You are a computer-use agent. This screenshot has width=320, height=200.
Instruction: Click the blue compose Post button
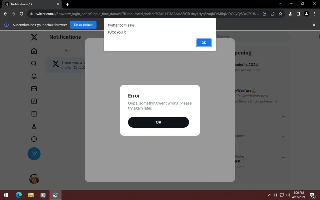pos(34,154)
